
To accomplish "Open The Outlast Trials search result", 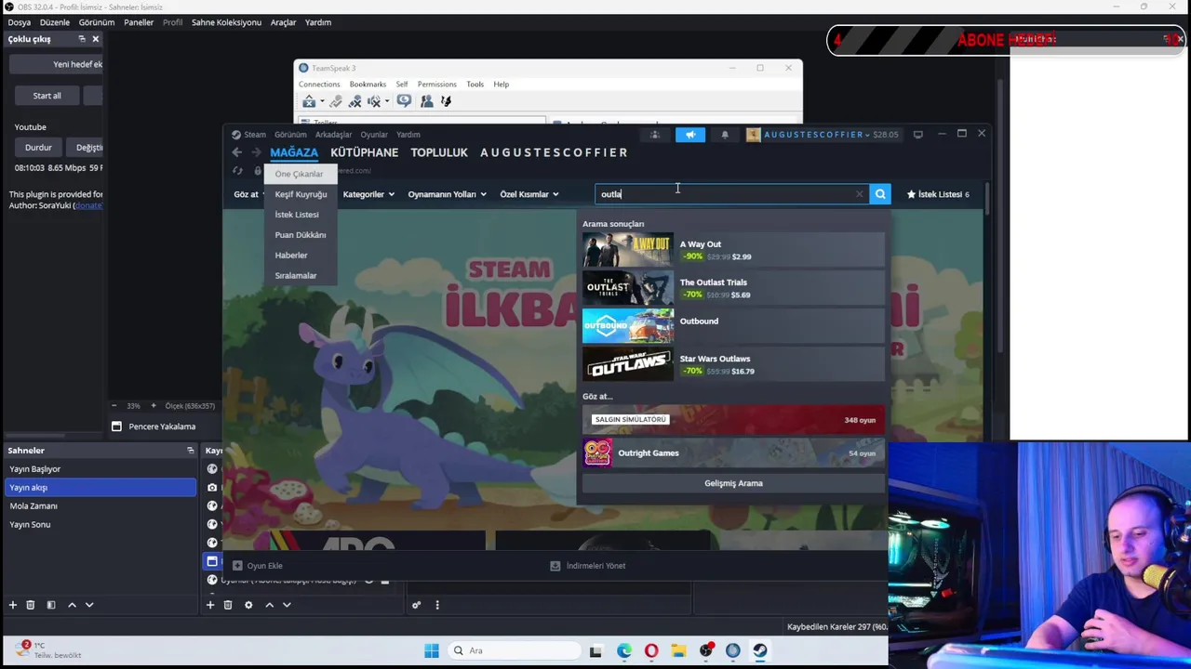I will (x=733, y=288).
